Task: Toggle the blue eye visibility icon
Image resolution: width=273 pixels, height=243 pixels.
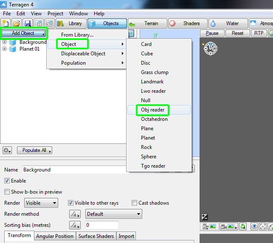Action: [254, 226]
